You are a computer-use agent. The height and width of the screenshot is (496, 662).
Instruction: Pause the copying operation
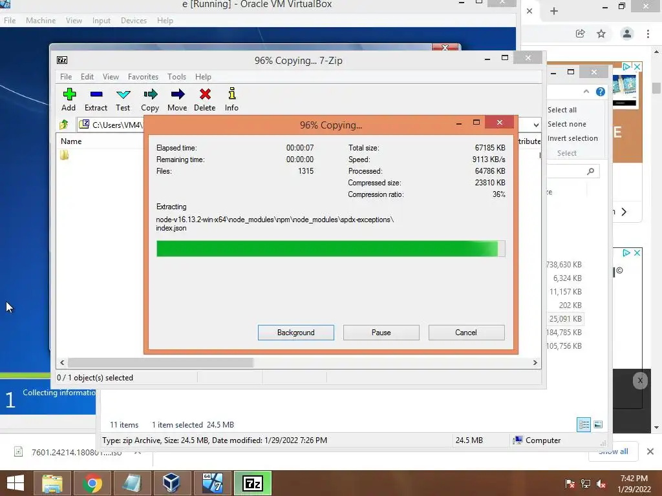tap(381, 333)
